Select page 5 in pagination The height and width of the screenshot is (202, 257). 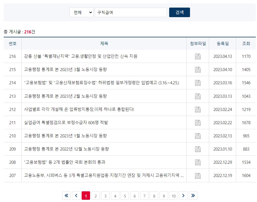(x=125, y=196)
